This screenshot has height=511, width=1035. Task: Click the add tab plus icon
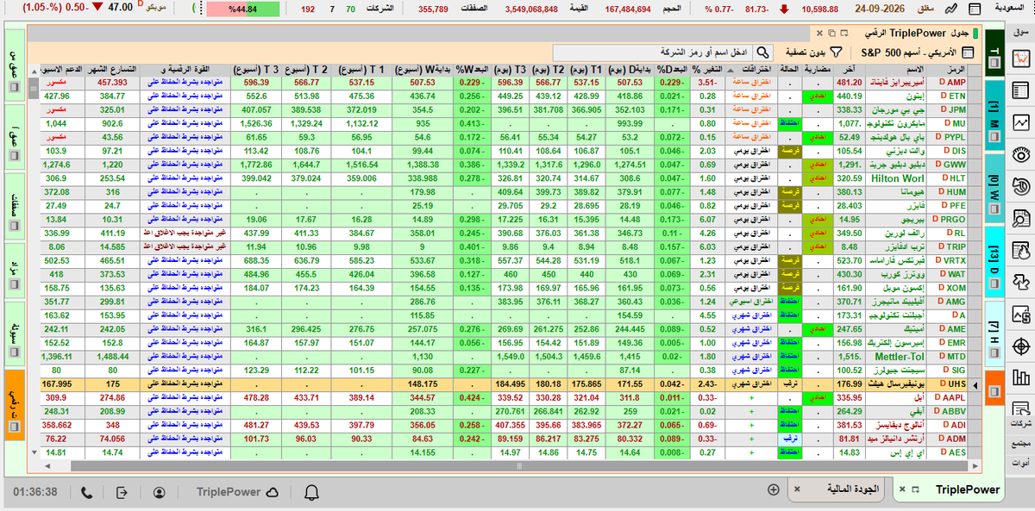(x=774, y=489)
